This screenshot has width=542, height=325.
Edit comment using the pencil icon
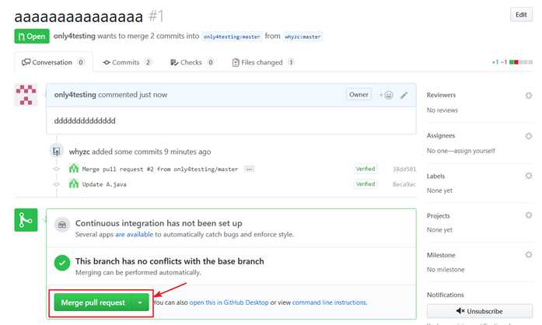click(x=404, y=95)
